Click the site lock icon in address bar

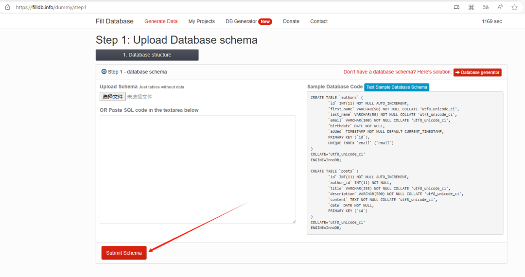pyautogui.click(x=7, y=7)
